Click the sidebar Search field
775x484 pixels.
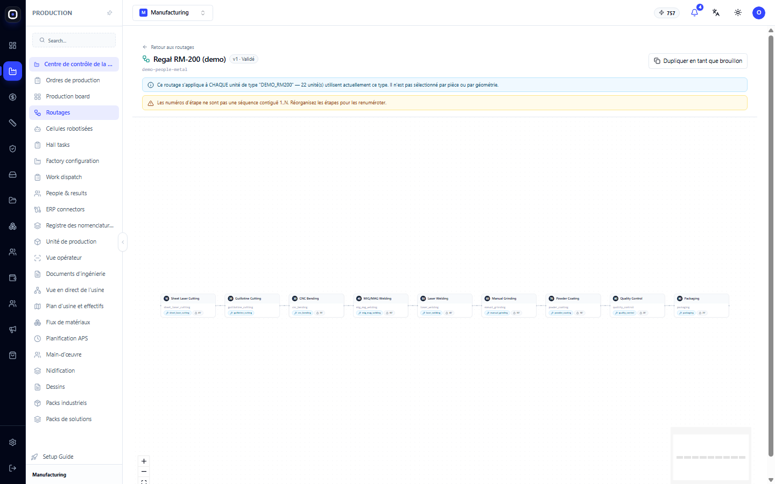coord(74,40)
